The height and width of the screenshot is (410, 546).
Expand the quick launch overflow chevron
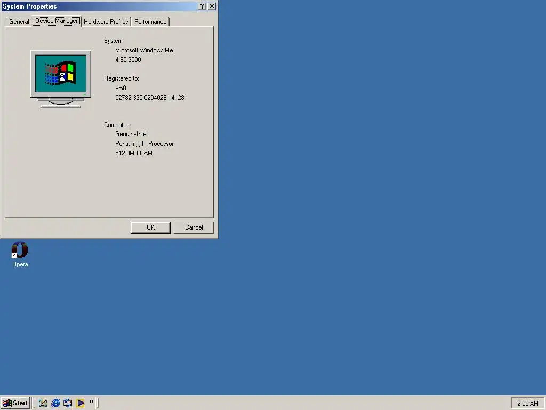click(x=92, y=401)
